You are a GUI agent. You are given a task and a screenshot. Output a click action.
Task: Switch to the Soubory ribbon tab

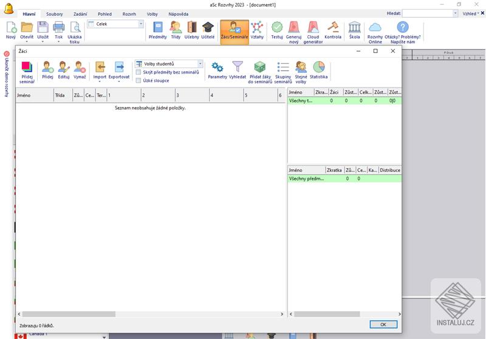[55, 14]
